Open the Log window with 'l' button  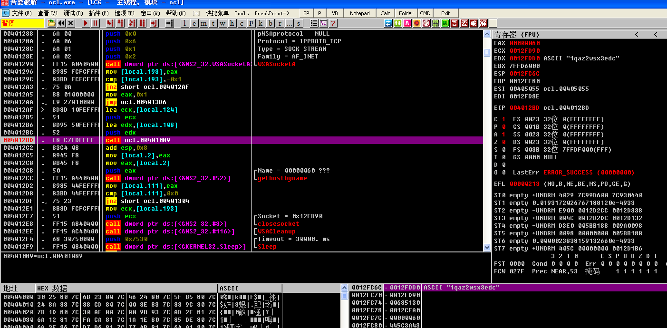click(184, 23)
